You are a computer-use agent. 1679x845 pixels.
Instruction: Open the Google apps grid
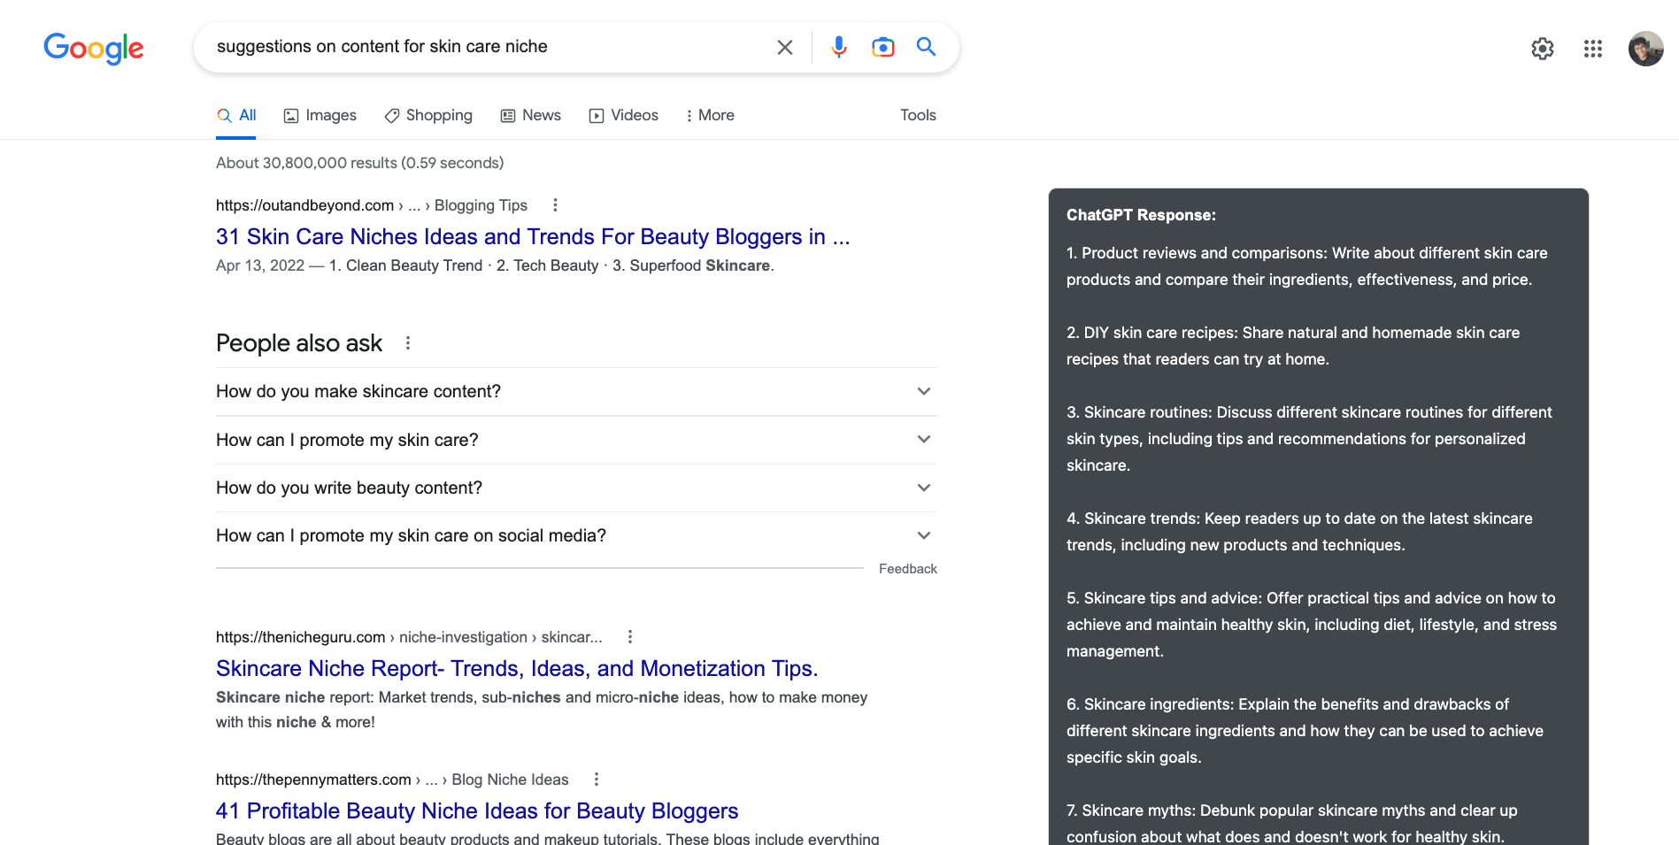click(x=1593, y=49)
